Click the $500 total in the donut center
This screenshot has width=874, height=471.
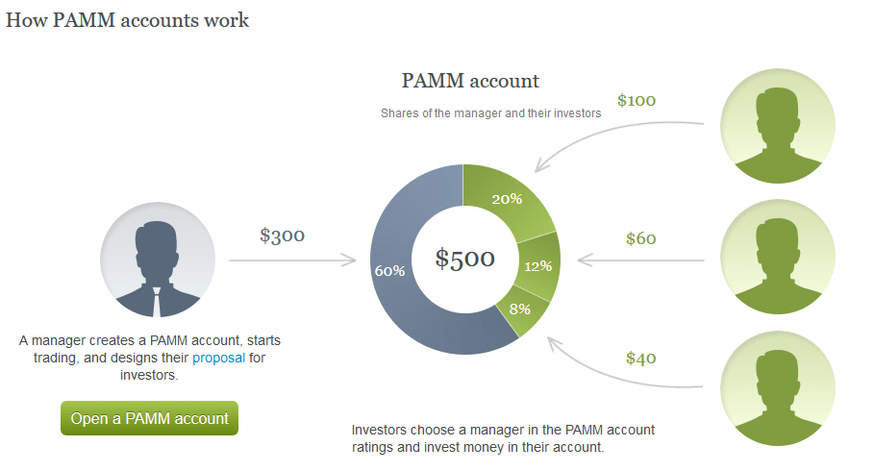[464, 259]
